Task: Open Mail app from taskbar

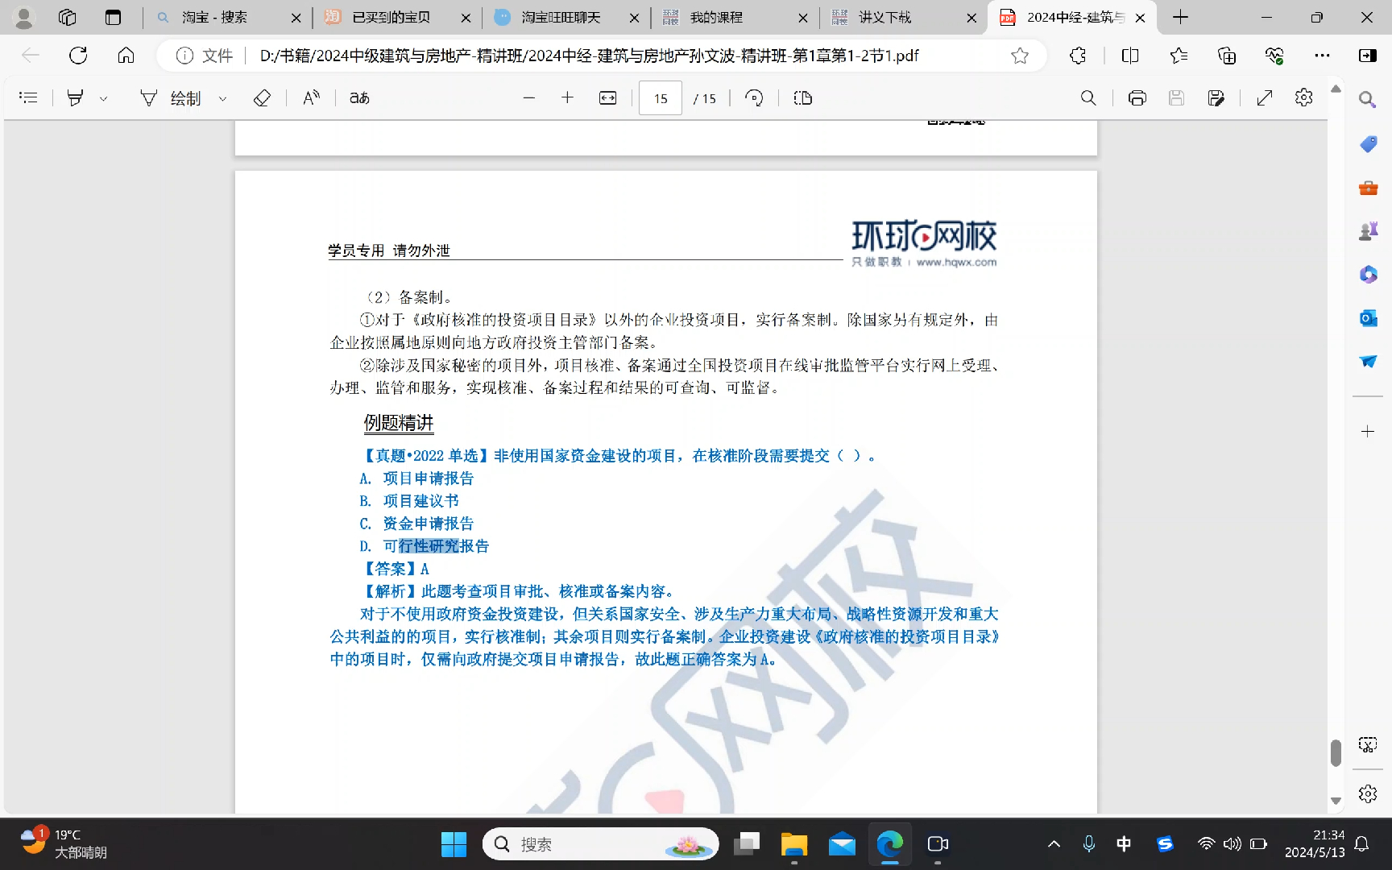Action: tap(842, 844)
